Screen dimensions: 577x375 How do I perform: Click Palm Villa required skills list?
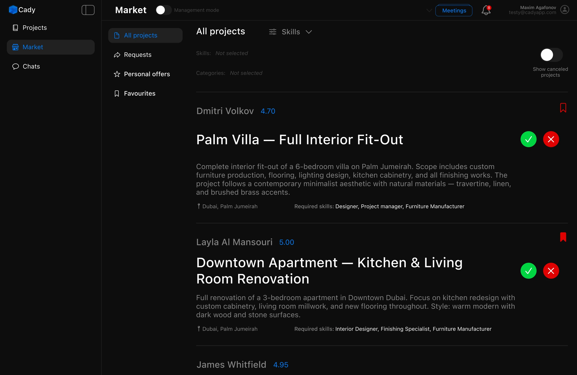400,206
